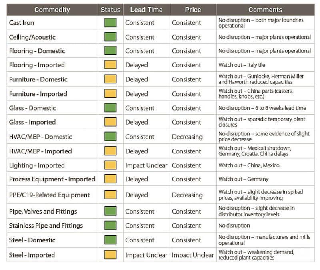Click the Decreasing price cell for HVAC/MEP - Domestic
The height and width of the screenshot is (270, 320).
click(187, 137)
